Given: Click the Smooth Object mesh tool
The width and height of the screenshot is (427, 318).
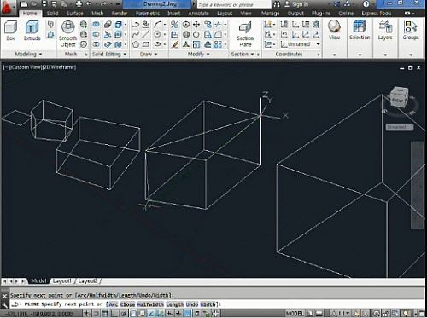Looking at the screenshot, I should click(67, 34).
